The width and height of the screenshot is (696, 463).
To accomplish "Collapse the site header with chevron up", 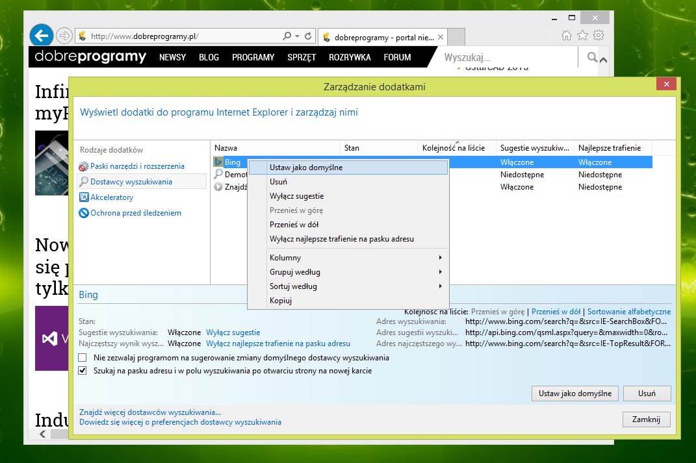I will click(603, 60).
